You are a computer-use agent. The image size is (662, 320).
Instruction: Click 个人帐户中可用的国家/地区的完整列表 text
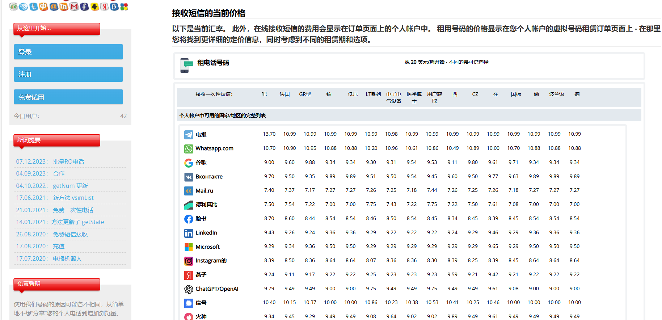click(223, 115)
